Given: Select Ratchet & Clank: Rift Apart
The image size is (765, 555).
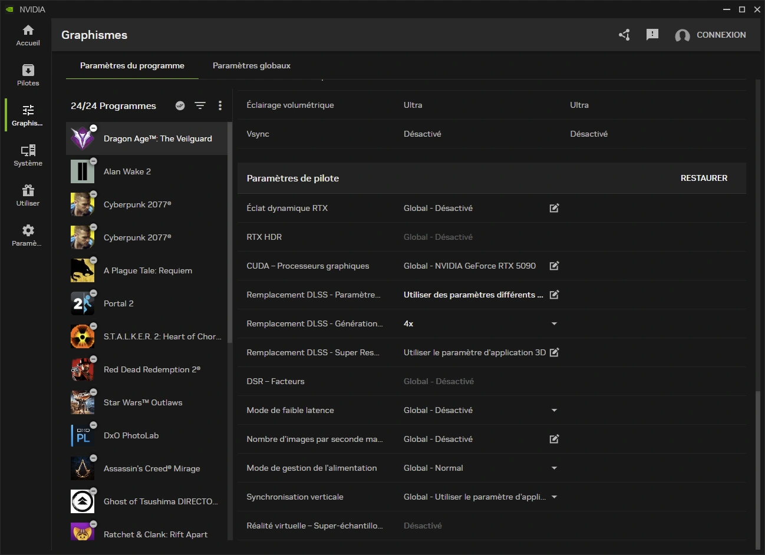Looking at the screenshot, I should pyautogui.click(x=146, y=533).
